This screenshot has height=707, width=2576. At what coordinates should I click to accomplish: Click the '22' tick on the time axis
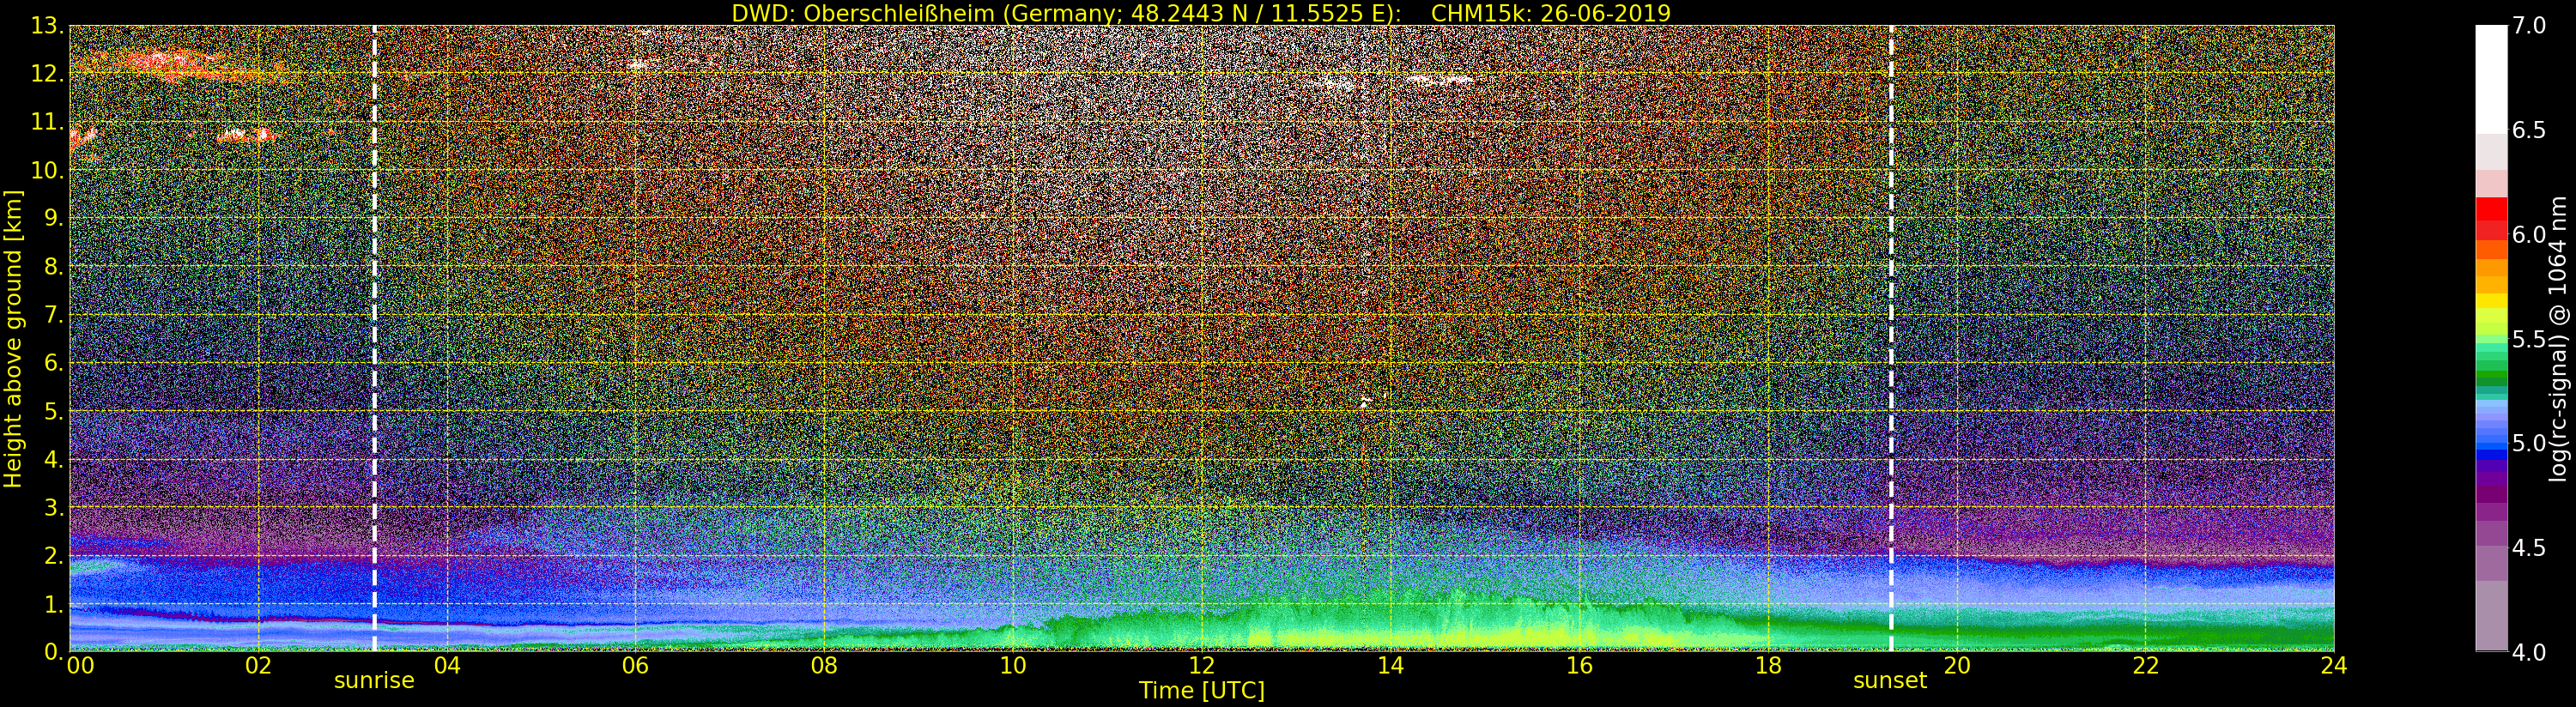(x=2146, y=666)
